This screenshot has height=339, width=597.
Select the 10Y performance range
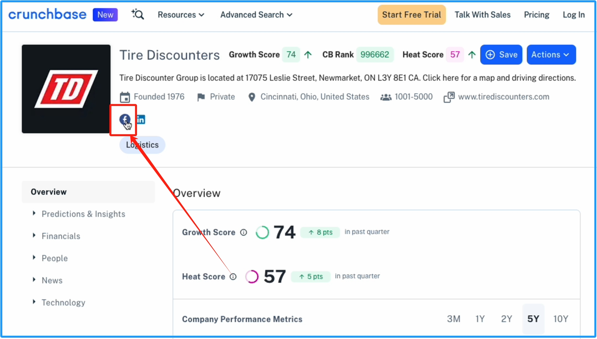point(561,319)
